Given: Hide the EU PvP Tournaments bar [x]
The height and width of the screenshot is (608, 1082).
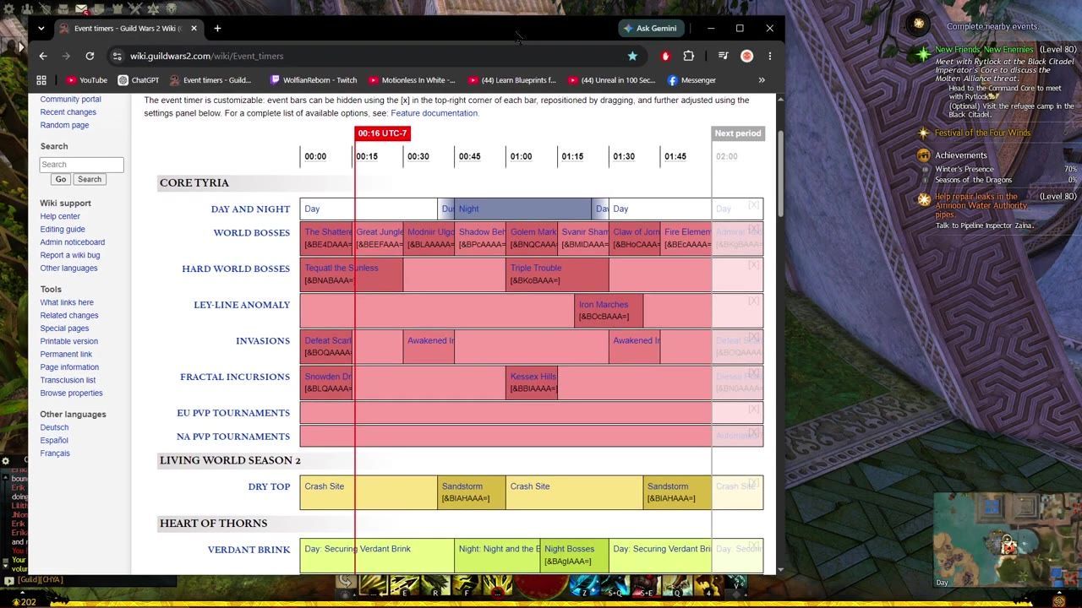Looking at the screenshot, I should point(754,409).
